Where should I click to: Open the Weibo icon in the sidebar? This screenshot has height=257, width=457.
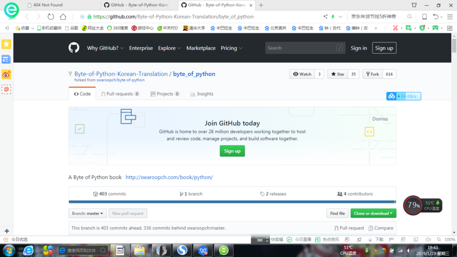click(x=6, y=74)
